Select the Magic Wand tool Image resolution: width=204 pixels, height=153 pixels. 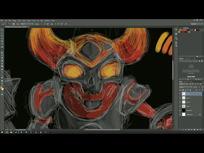click(2, 38)
